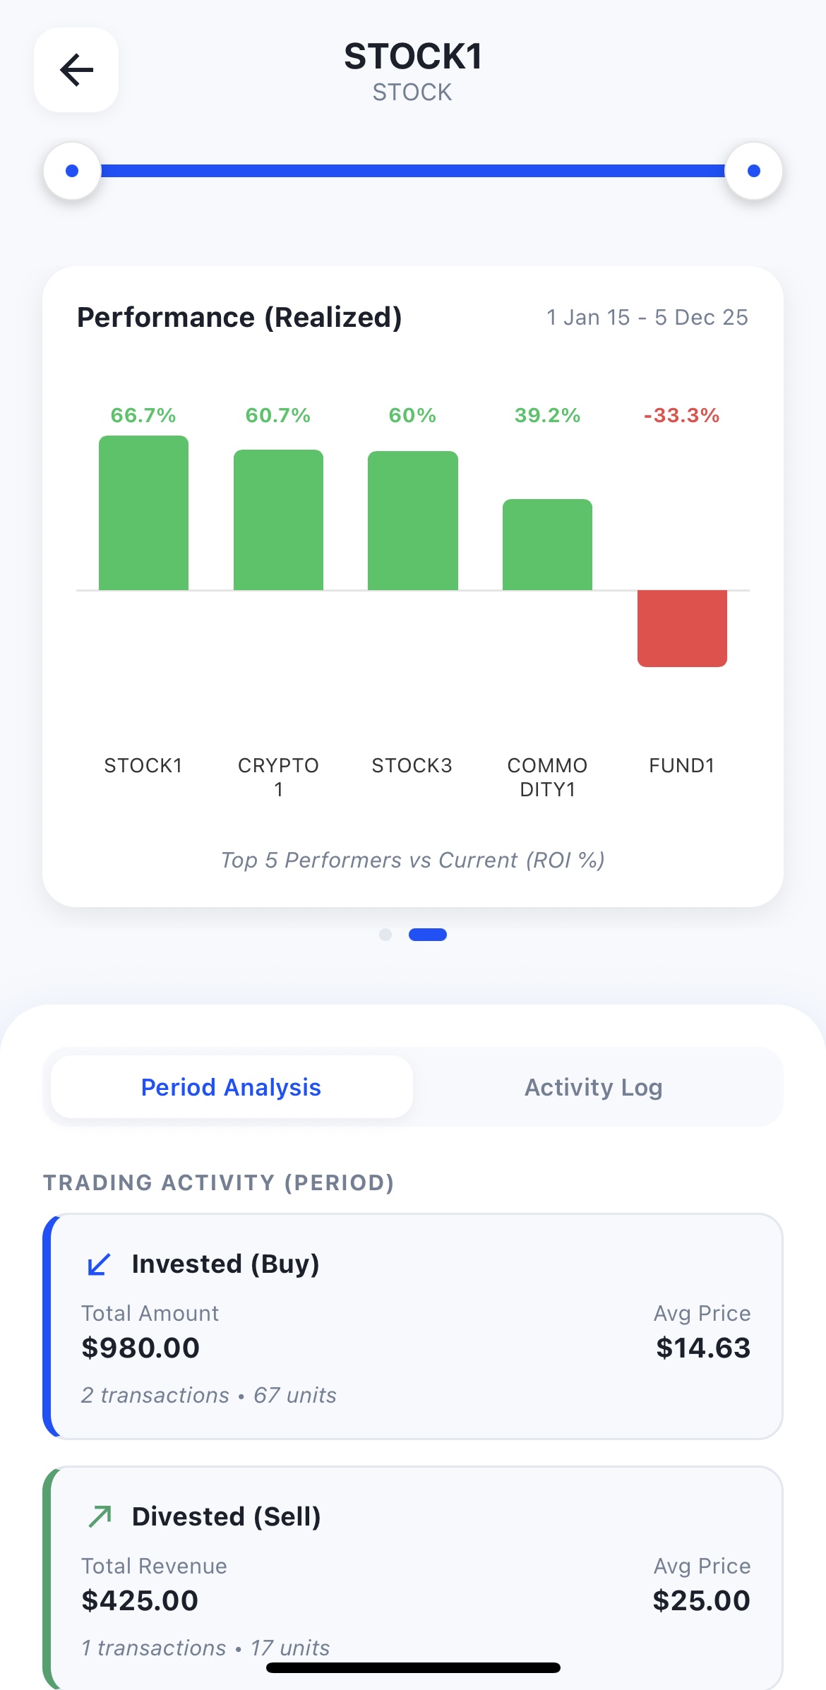Click the right handle of the date range slider
826x1690 pixels.
pos(753,169)
